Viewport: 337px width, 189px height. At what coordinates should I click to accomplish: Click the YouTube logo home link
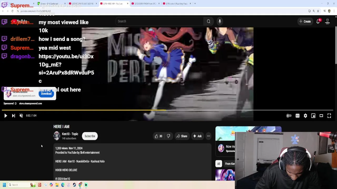point(20,22)
